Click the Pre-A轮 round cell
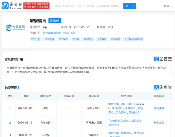Screen dimensions: 175x137 coord(46,123)
